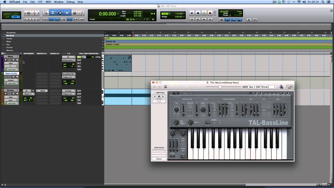The height and width of the screenshot is (188, 334).
Task: Click zoom preset 1 button
Action: click(26, 19)
